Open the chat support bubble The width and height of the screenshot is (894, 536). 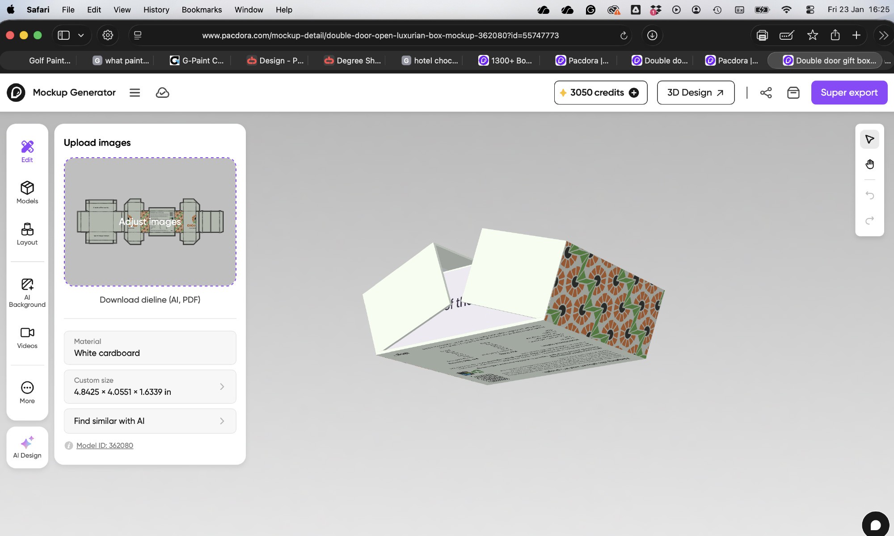[x=875, y=524]
